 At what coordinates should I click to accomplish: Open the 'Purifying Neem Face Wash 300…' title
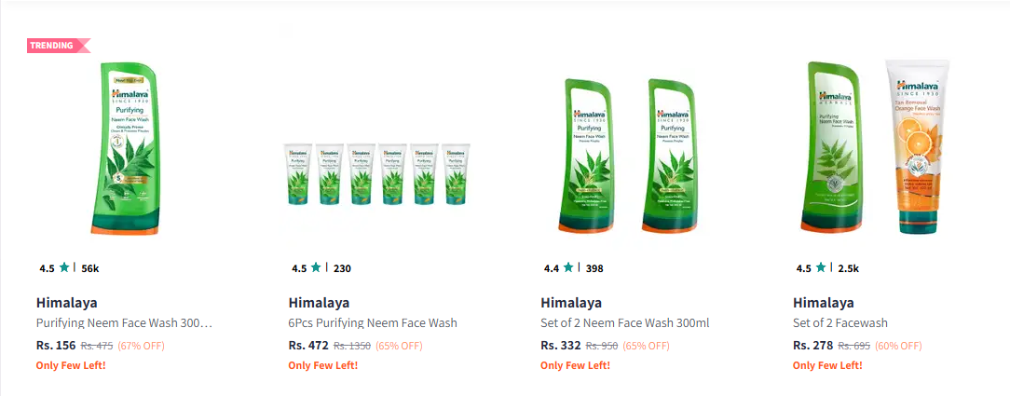point(124,322)
